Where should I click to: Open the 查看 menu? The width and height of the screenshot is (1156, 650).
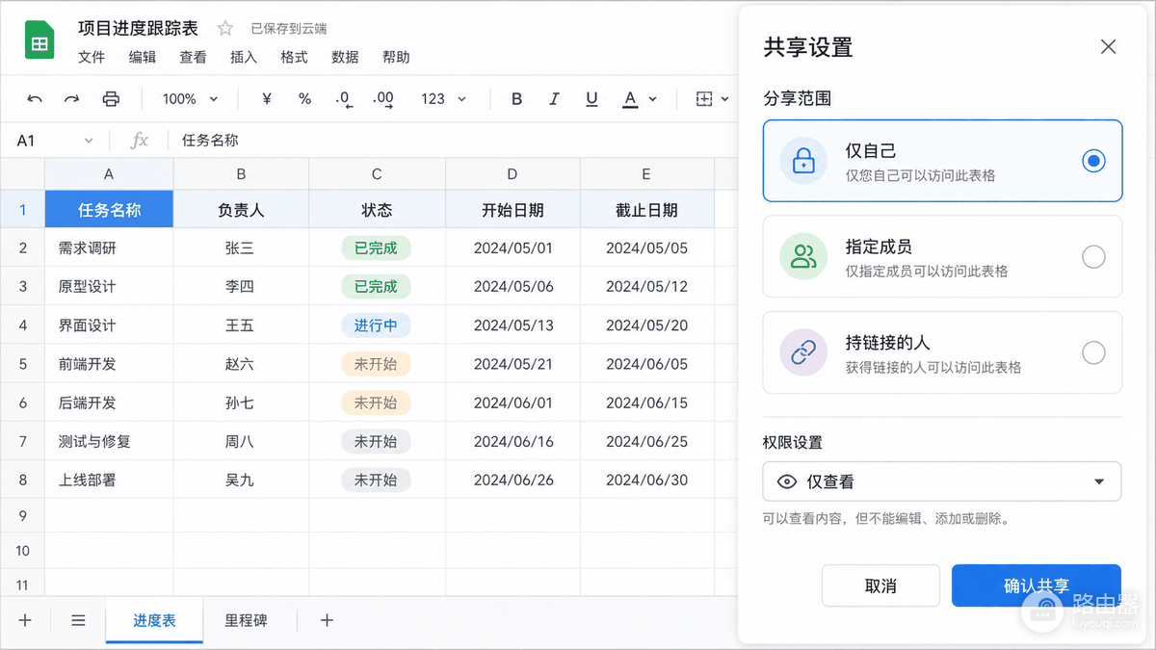click(x=193, y=57)
